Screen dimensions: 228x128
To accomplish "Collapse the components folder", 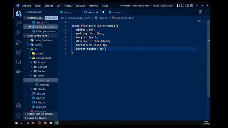I will click(41, 58).
